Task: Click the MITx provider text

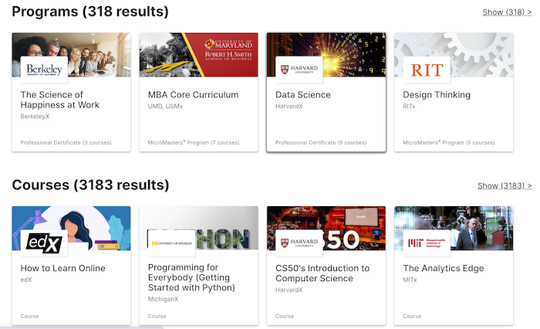Action: (410, 280)
